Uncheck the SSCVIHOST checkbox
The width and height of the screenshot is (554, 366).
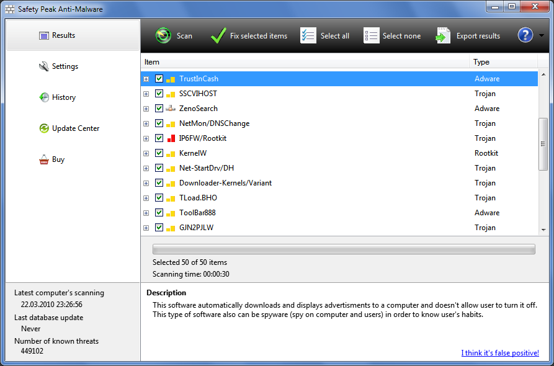[x=159, y=94]
